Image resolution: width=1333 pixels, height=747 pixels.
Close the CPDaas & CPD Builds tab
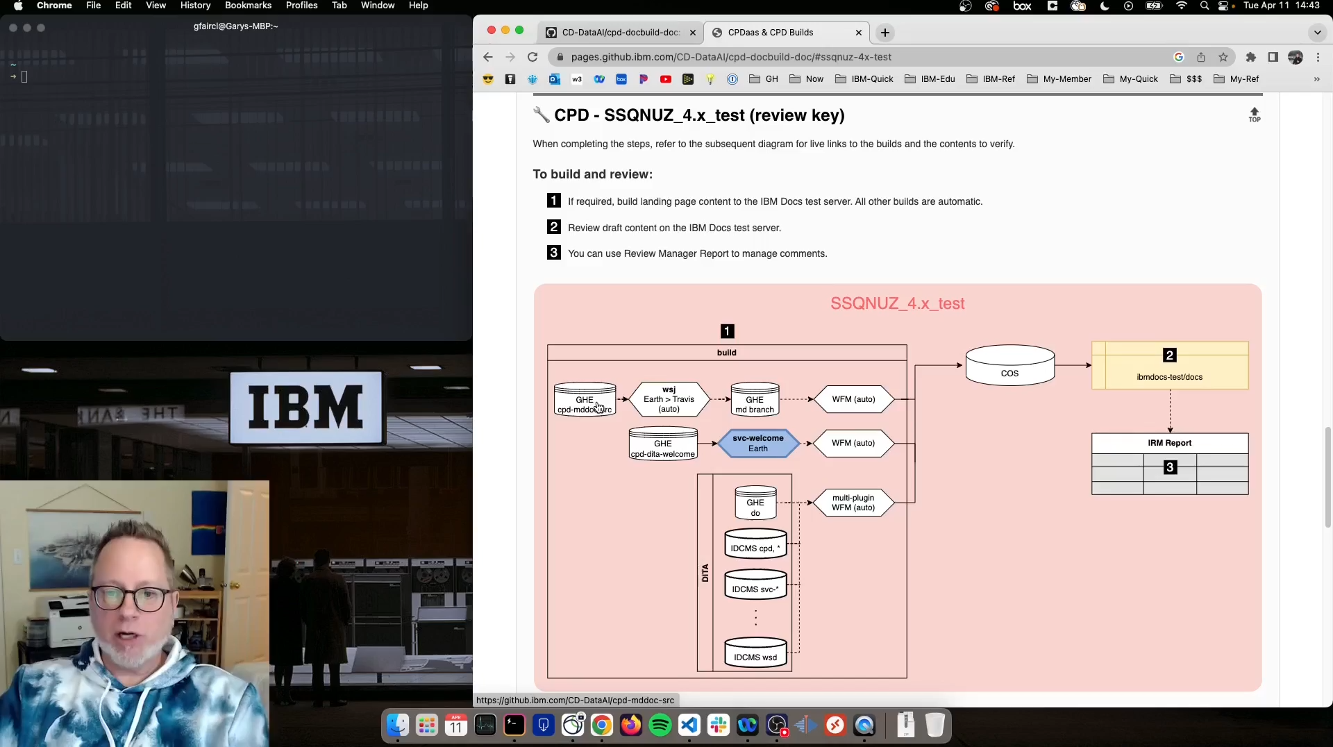click(859, 33)
